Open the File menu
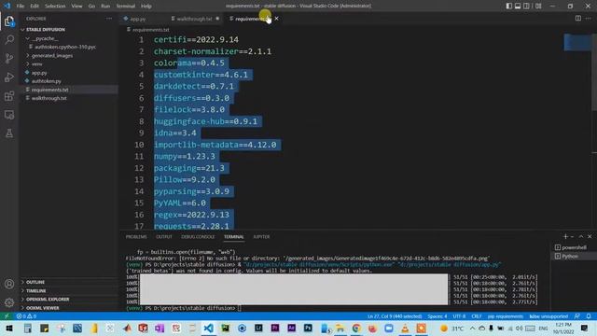Screen dimensions: 597x336 click(21, 6)
